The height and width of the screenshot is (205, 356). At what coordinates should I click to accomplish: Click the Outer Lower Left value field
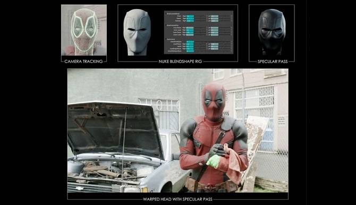pos(215,35)
